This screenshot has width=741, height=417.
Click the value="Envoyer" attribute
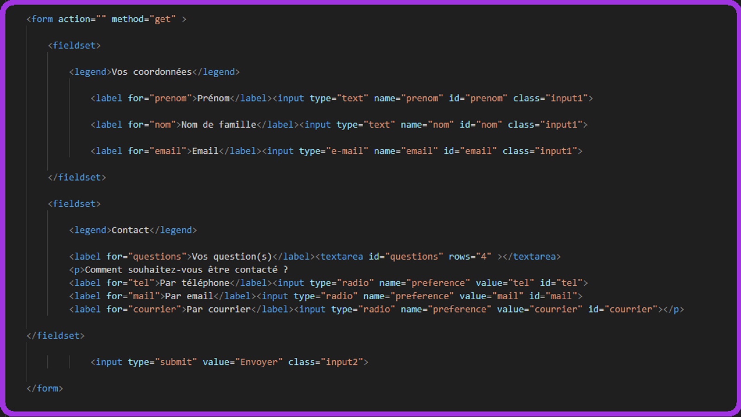tap(242, 362)
